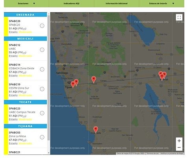This screenshot has width=187, height=158.
Task: Open Notificar un problema de Maps link
Action: click(x=172, y=153)
